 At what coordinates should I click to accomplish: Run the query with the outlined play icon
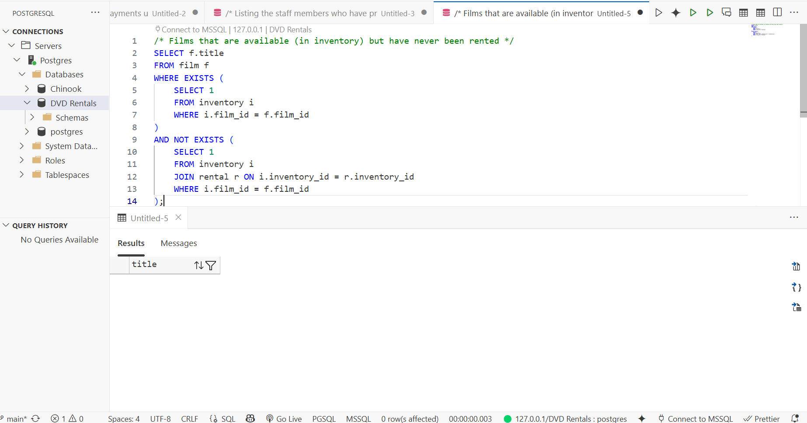point(658,13)
